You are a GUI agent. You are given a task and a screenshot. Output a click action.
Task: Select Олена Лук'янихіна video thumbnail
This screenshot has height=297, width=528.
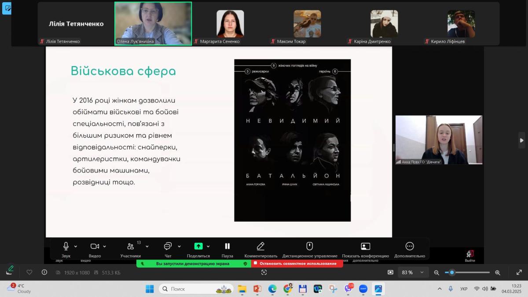click(153, 23)
